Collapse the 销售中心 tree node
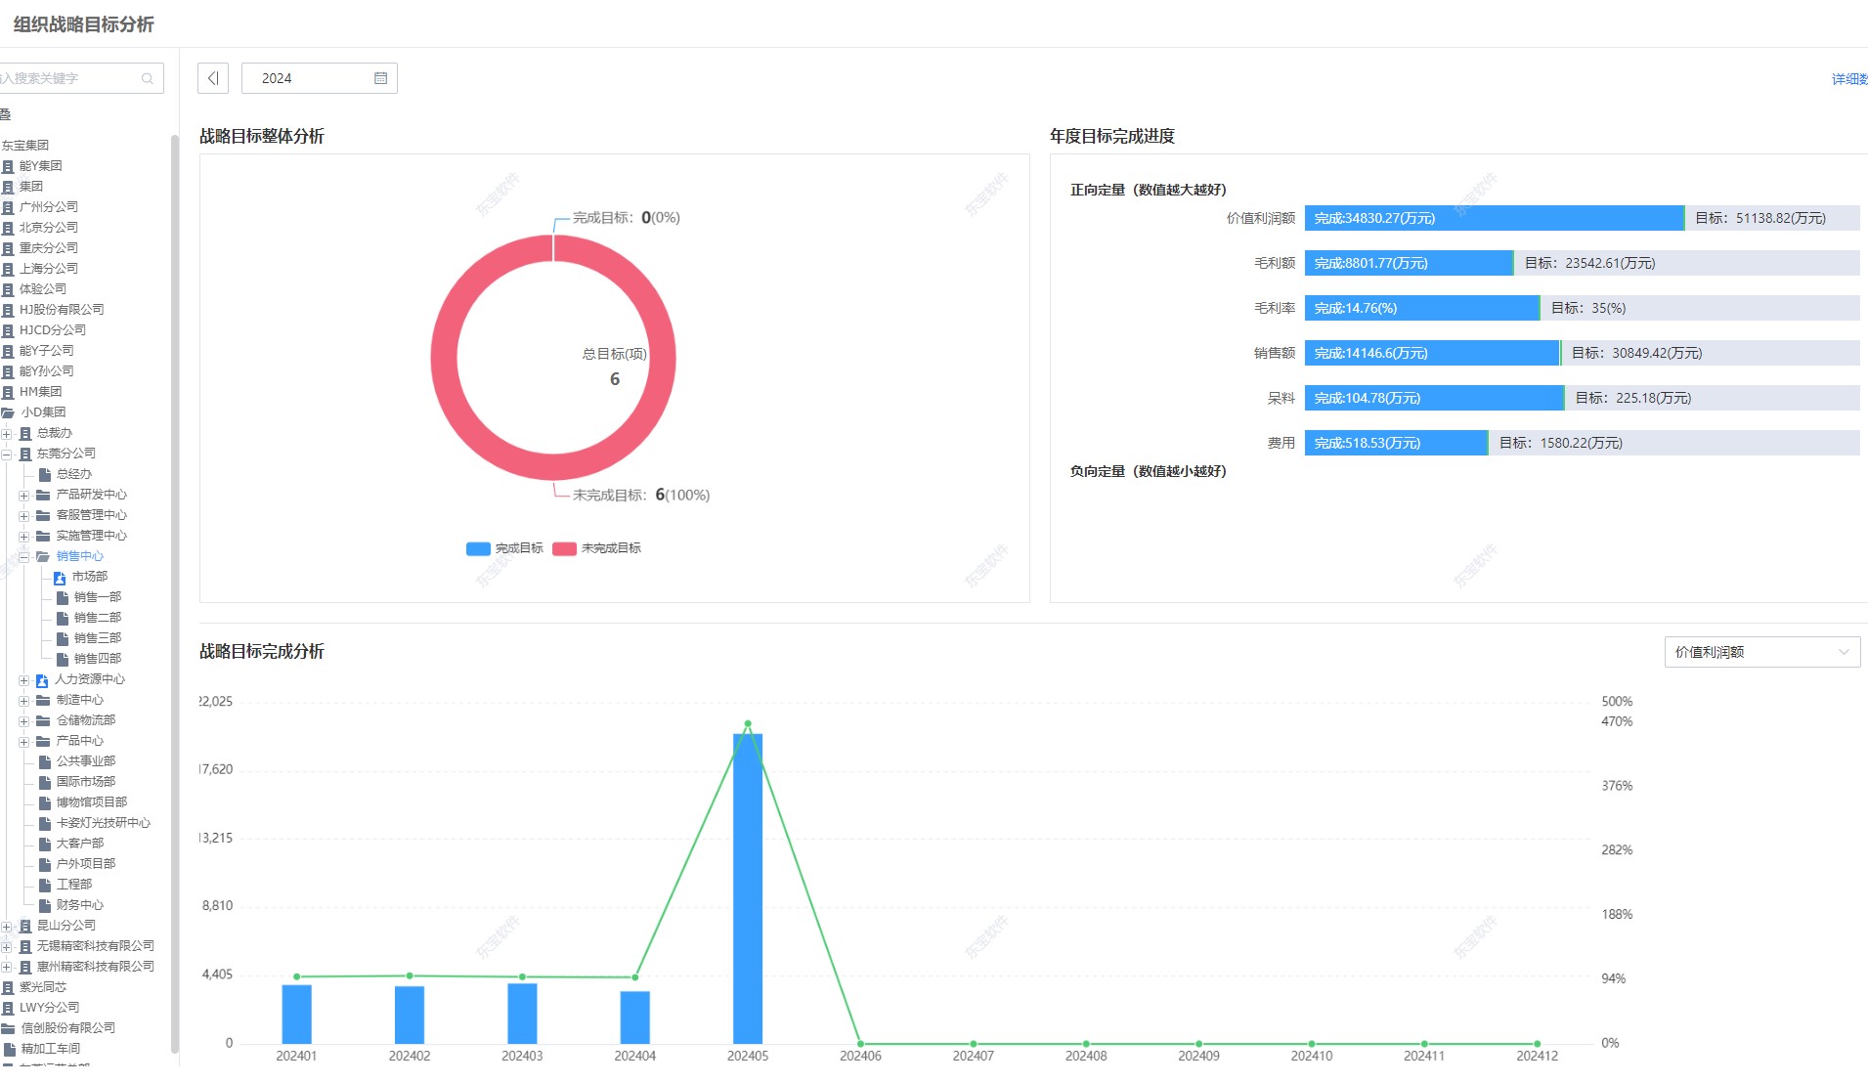The image size is (1868, 1083). point(23,557)
